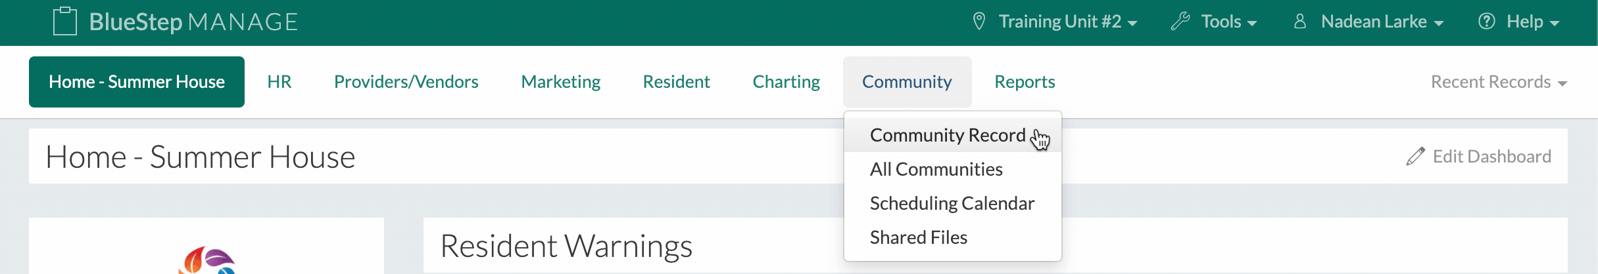Image resolution: width=1598 pixels, height=274 pixels.
Task: Switch to the Charting tab
Action: [786, 82]
